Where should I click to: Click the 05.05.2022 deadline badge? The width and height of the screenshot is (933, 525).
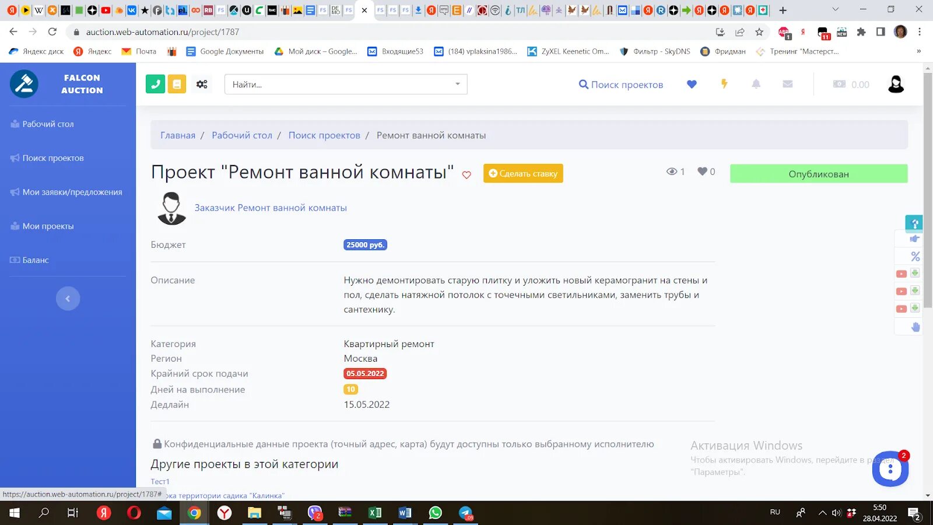(365, 374)
